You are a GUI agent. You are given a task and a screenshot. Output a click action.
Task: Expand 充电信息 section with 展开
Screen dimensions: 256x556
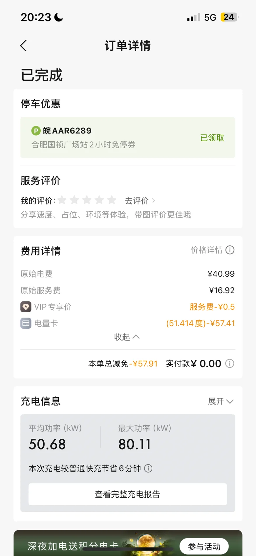tap(221, 401)
